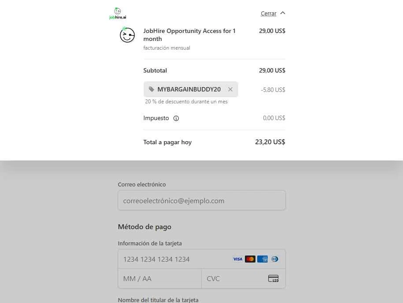Remove the MYBARGAINBUDDY20 coupon with X

[x=230, y=89]
